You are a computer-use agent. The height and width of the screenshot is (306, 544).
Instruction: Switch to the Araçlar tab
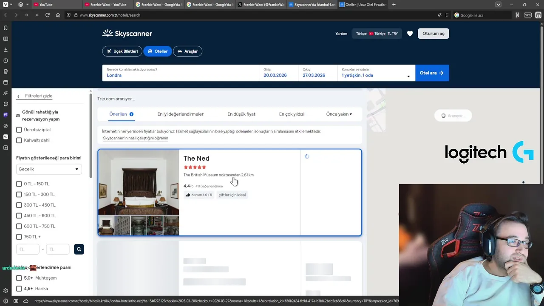point(187,51)
